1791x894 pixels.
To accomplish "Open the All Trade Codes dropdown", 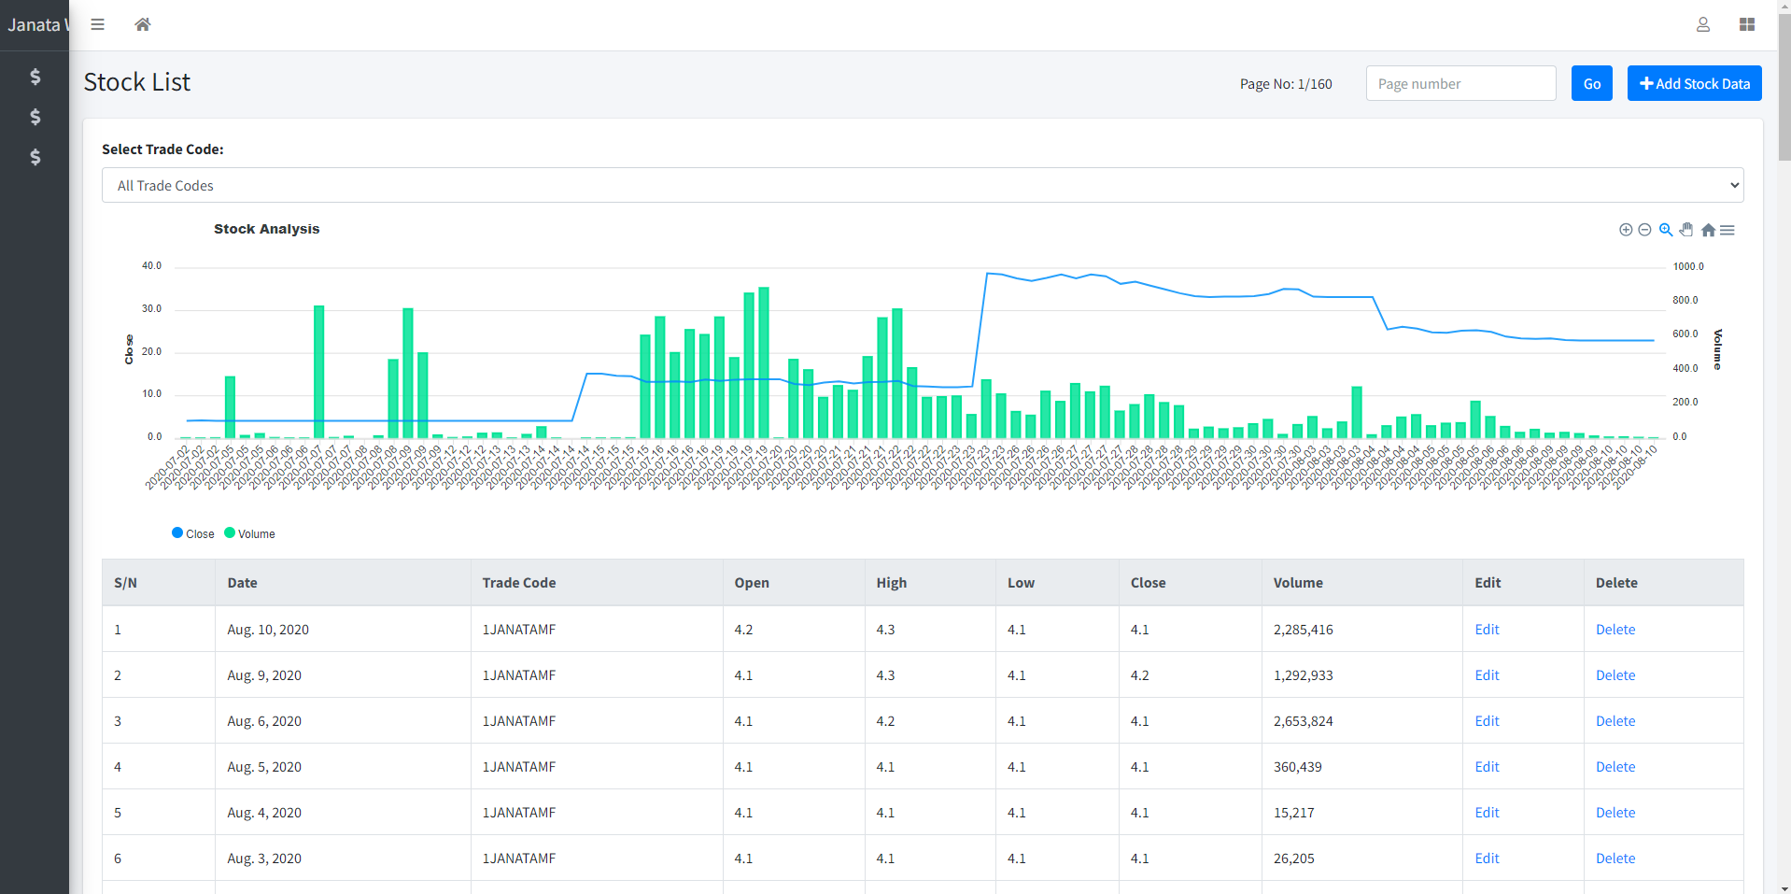I will click(922, 185).
